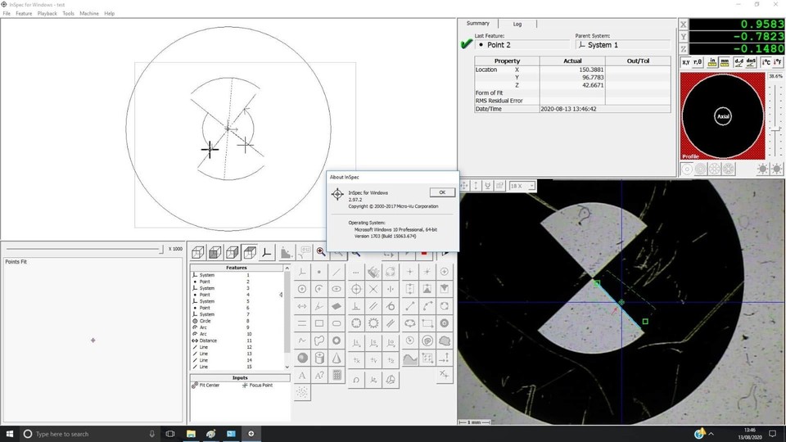786x442 pixels.
Task: Set temperature to Fahrenheit
Action: tap(778, 62)
